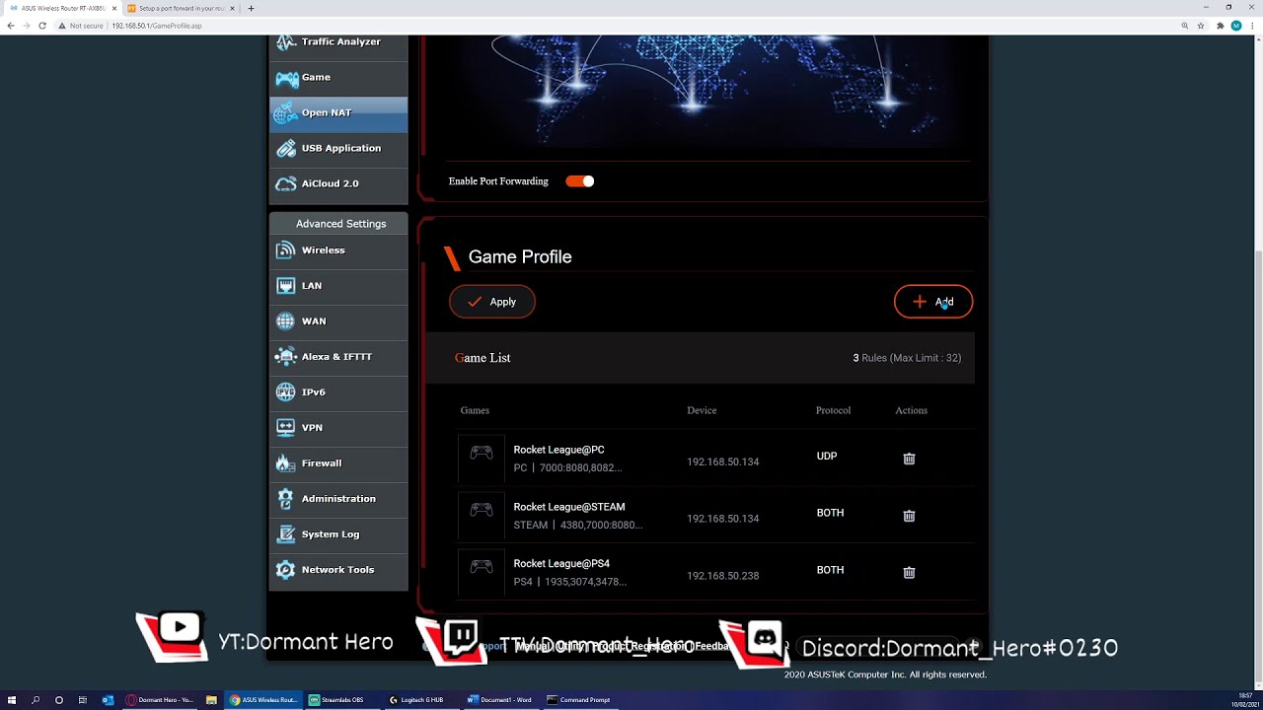Click the BOTH protocol of the Rocket League@STEAM rule
The height and width of the screenshot is (710, 1263).
click(x=830, y=514)
